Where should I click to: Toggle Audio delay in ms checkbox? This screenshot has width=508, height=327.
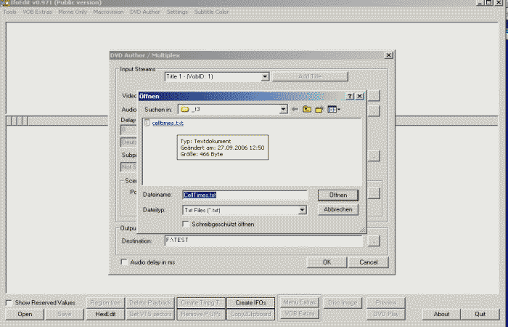pos(123,262)
